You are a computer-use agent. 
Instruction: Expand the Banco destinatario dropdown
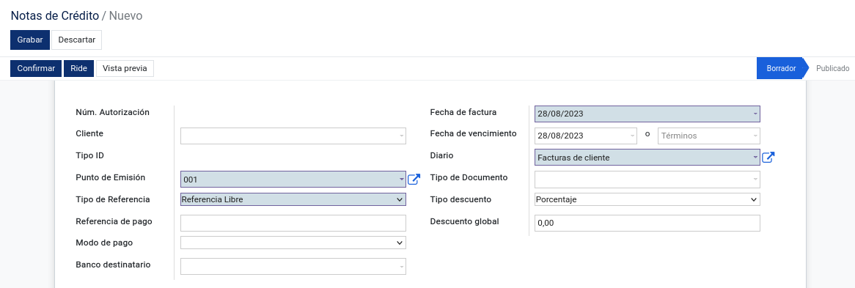click(x=293, y=266)
